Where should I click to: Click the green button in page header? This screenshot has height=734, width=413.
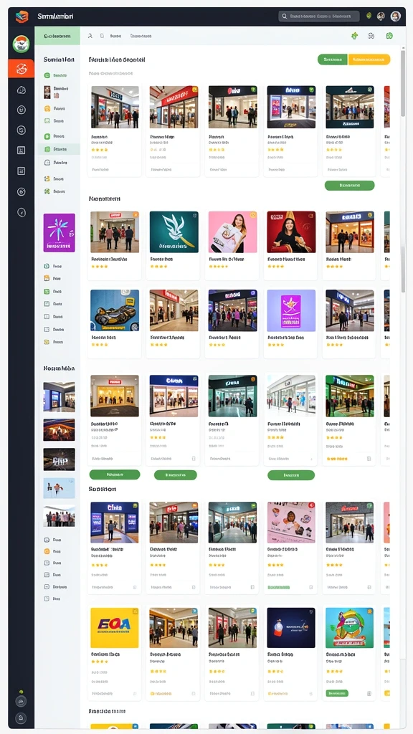click(x=333, y=59)
